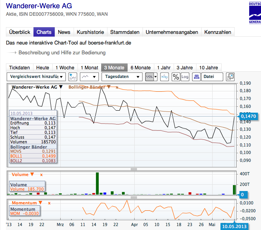
Task: Remove Bollinger Bänder indicator with x
Action: [x=117, y=87]
